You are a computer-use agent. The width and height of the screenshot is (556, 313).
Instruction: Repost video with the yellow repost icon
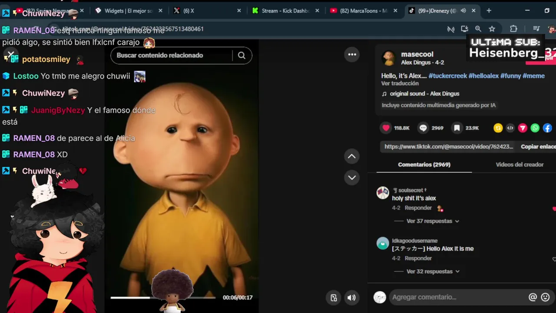(x=498, y=128)
